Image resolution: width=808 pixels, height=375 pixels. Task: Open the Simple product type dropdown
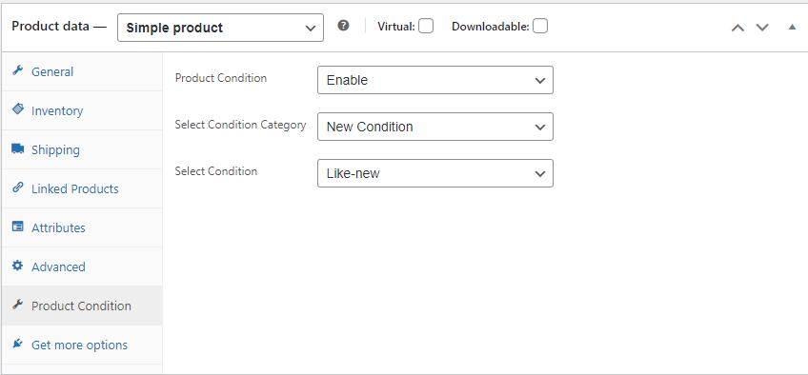click(220, 28)
